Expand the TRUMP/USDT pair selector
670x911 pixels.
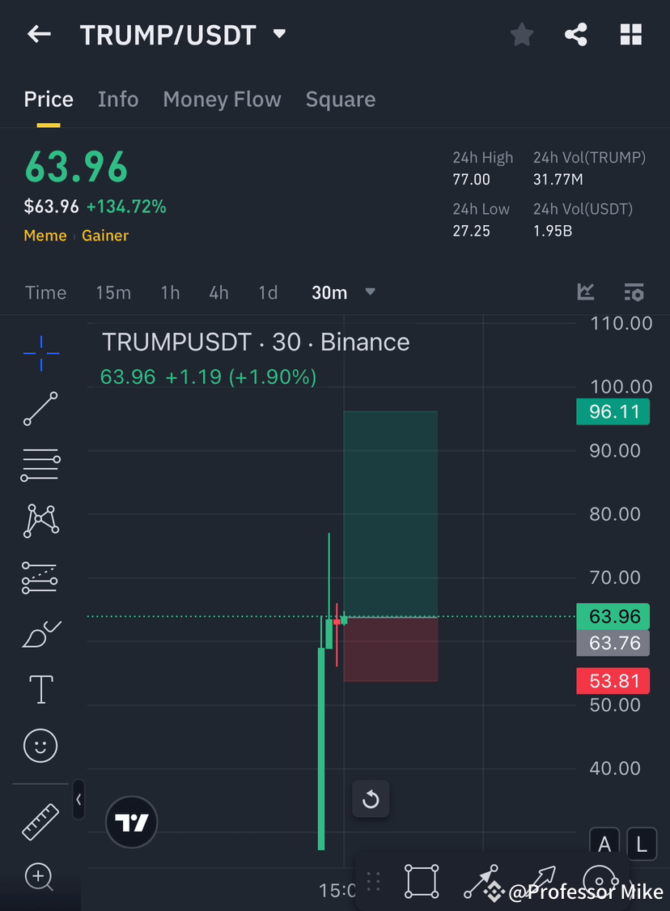click(x=278, y=34)
